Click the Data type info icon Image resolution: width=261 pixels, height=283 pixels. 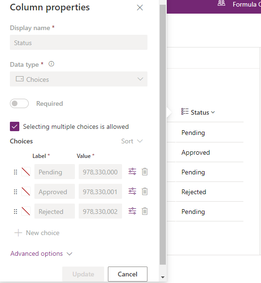pyautogui.click(x=51, y=64)
